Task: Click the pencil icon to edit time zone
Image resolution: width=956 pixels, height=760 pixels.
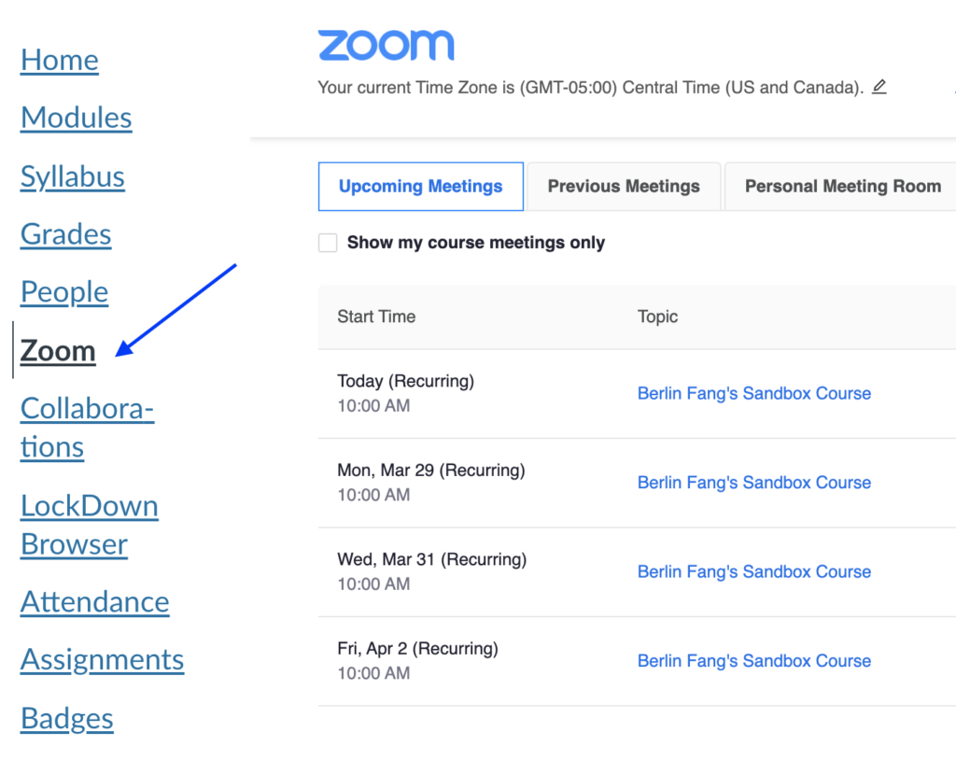Action: (x=879, y=87)
